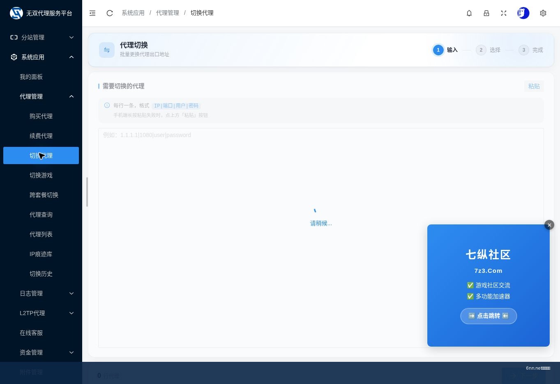
Task: Click the 无双代理服务平台 logo
Action: (x=41, y=13)
